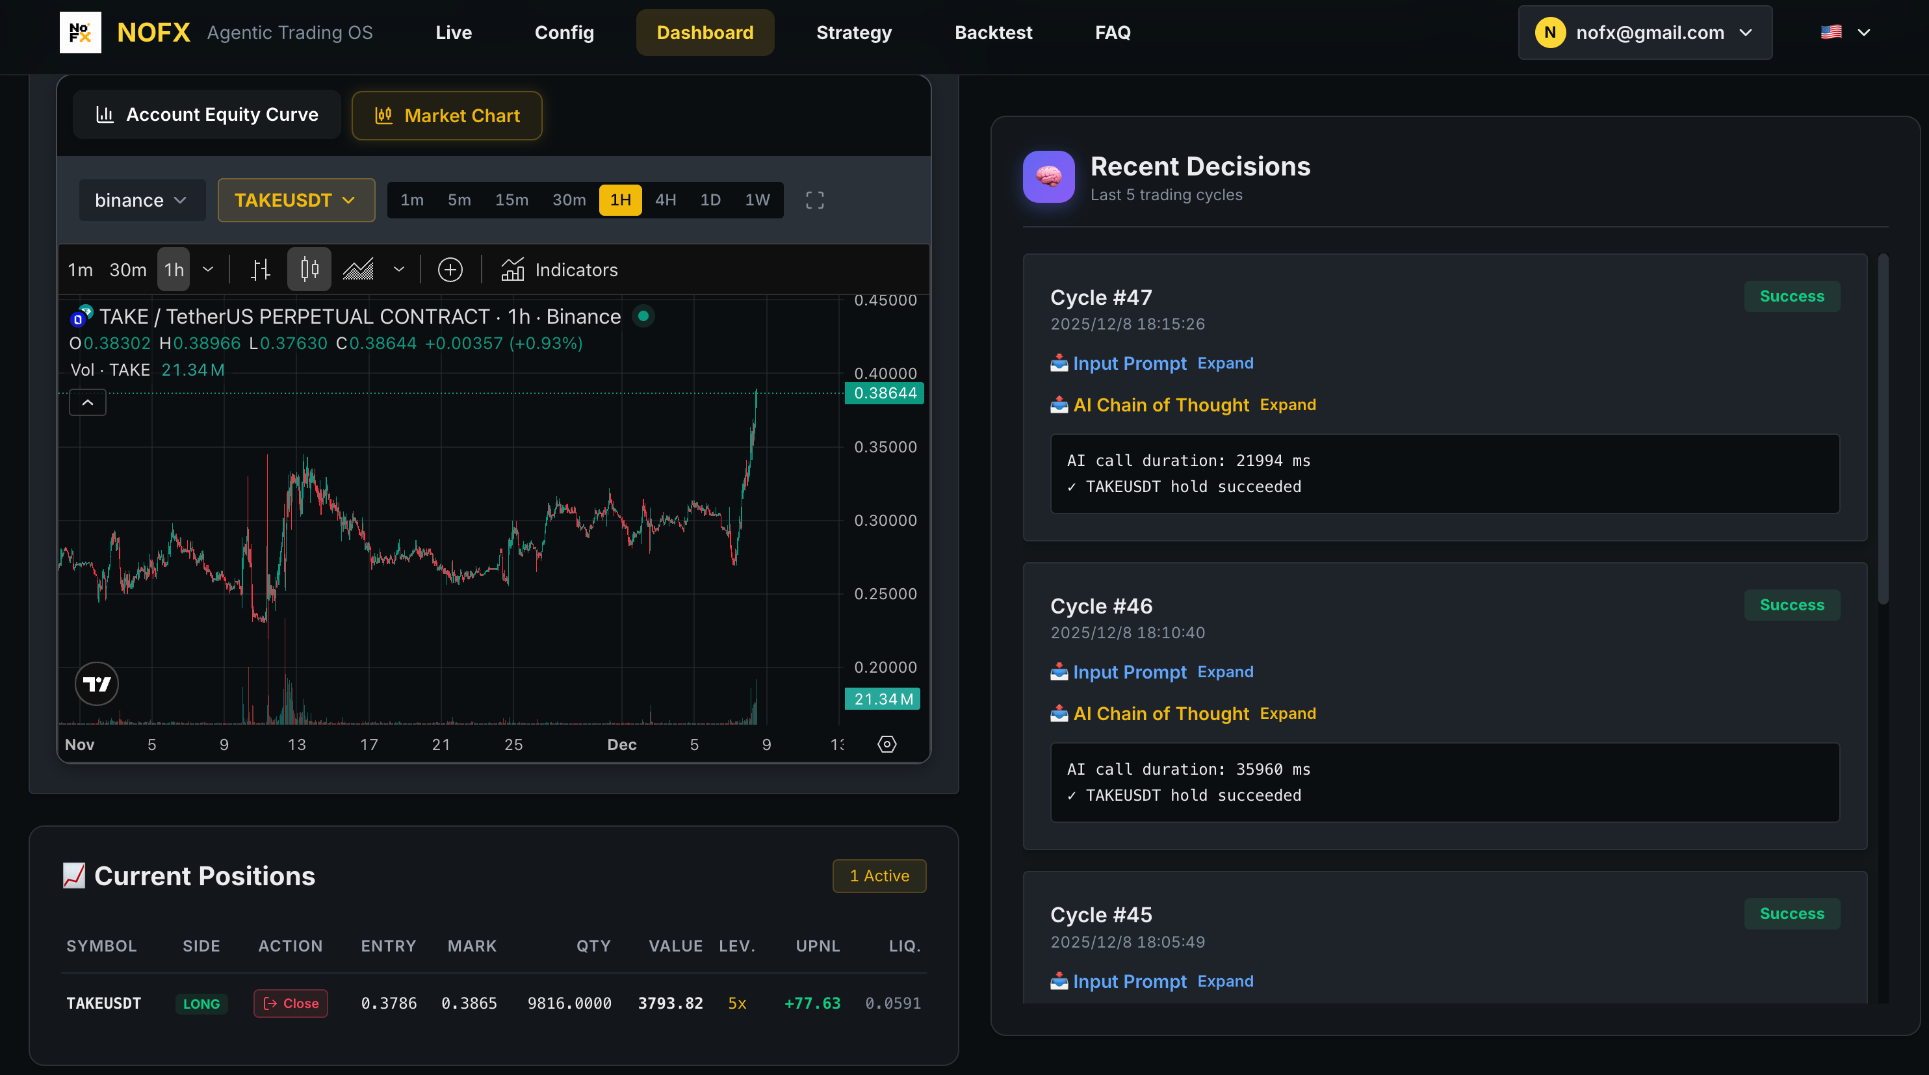Click the +77.63 UPNL value
Image resolution: width=1929 pixels, height=1075 pixels.
[812, 1003]
